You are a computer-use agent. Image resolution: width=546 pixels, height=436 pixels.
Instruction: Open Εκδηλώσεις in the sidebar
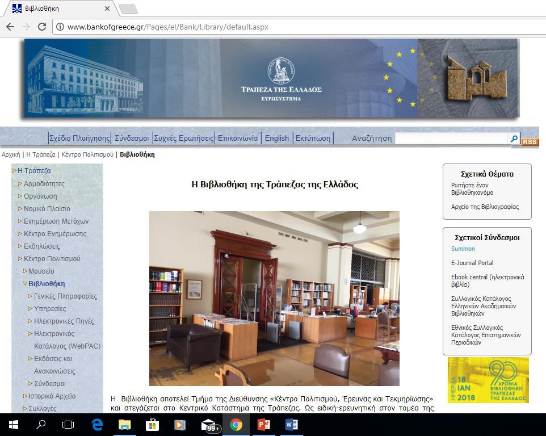(x=42, y=246)
